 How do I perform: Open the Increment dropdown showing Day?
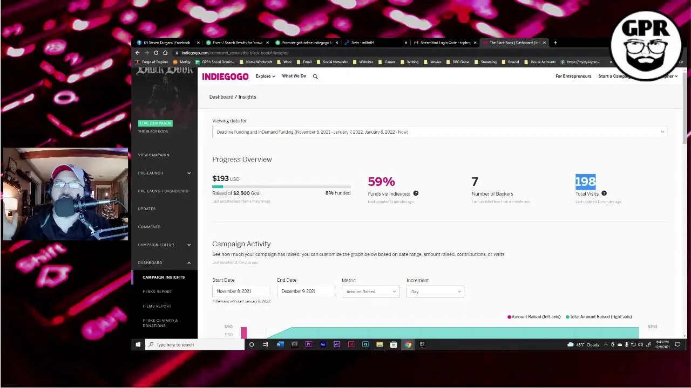435,292
